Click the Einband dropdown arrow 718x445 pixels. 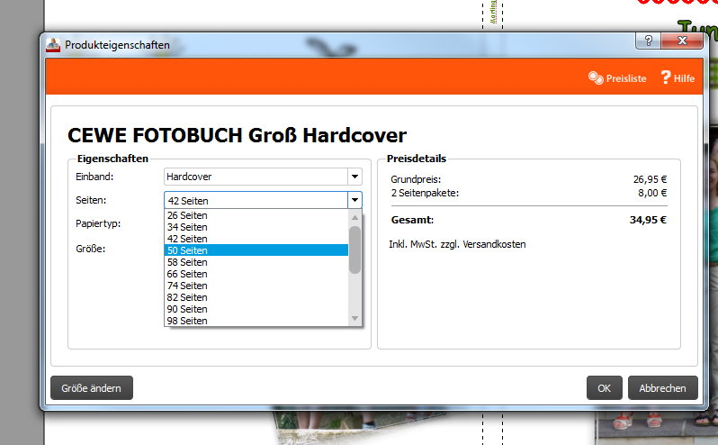coord(355,177)
